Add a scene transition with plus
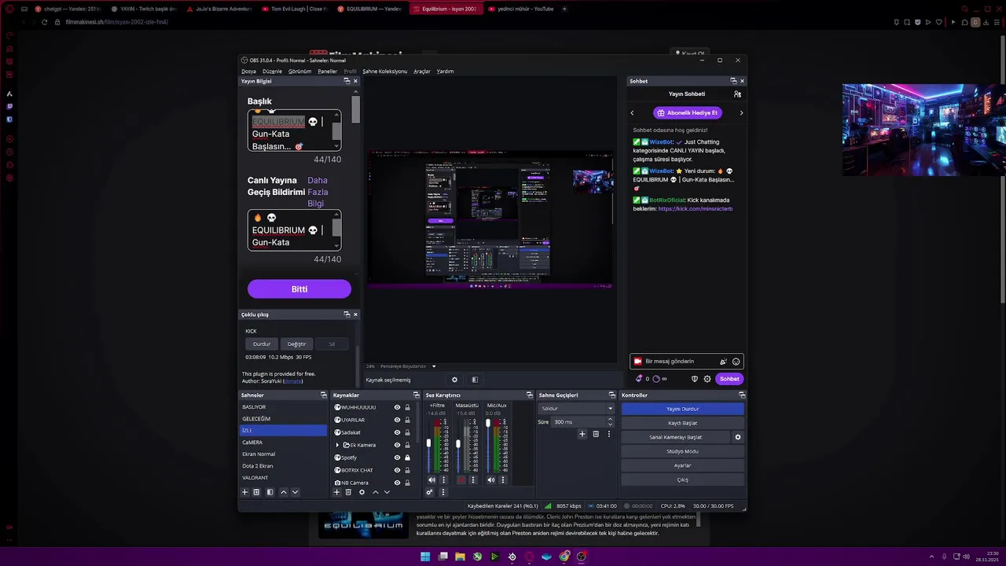The height and width of the screenshot is (566, 1006). (x=582, y=434)
